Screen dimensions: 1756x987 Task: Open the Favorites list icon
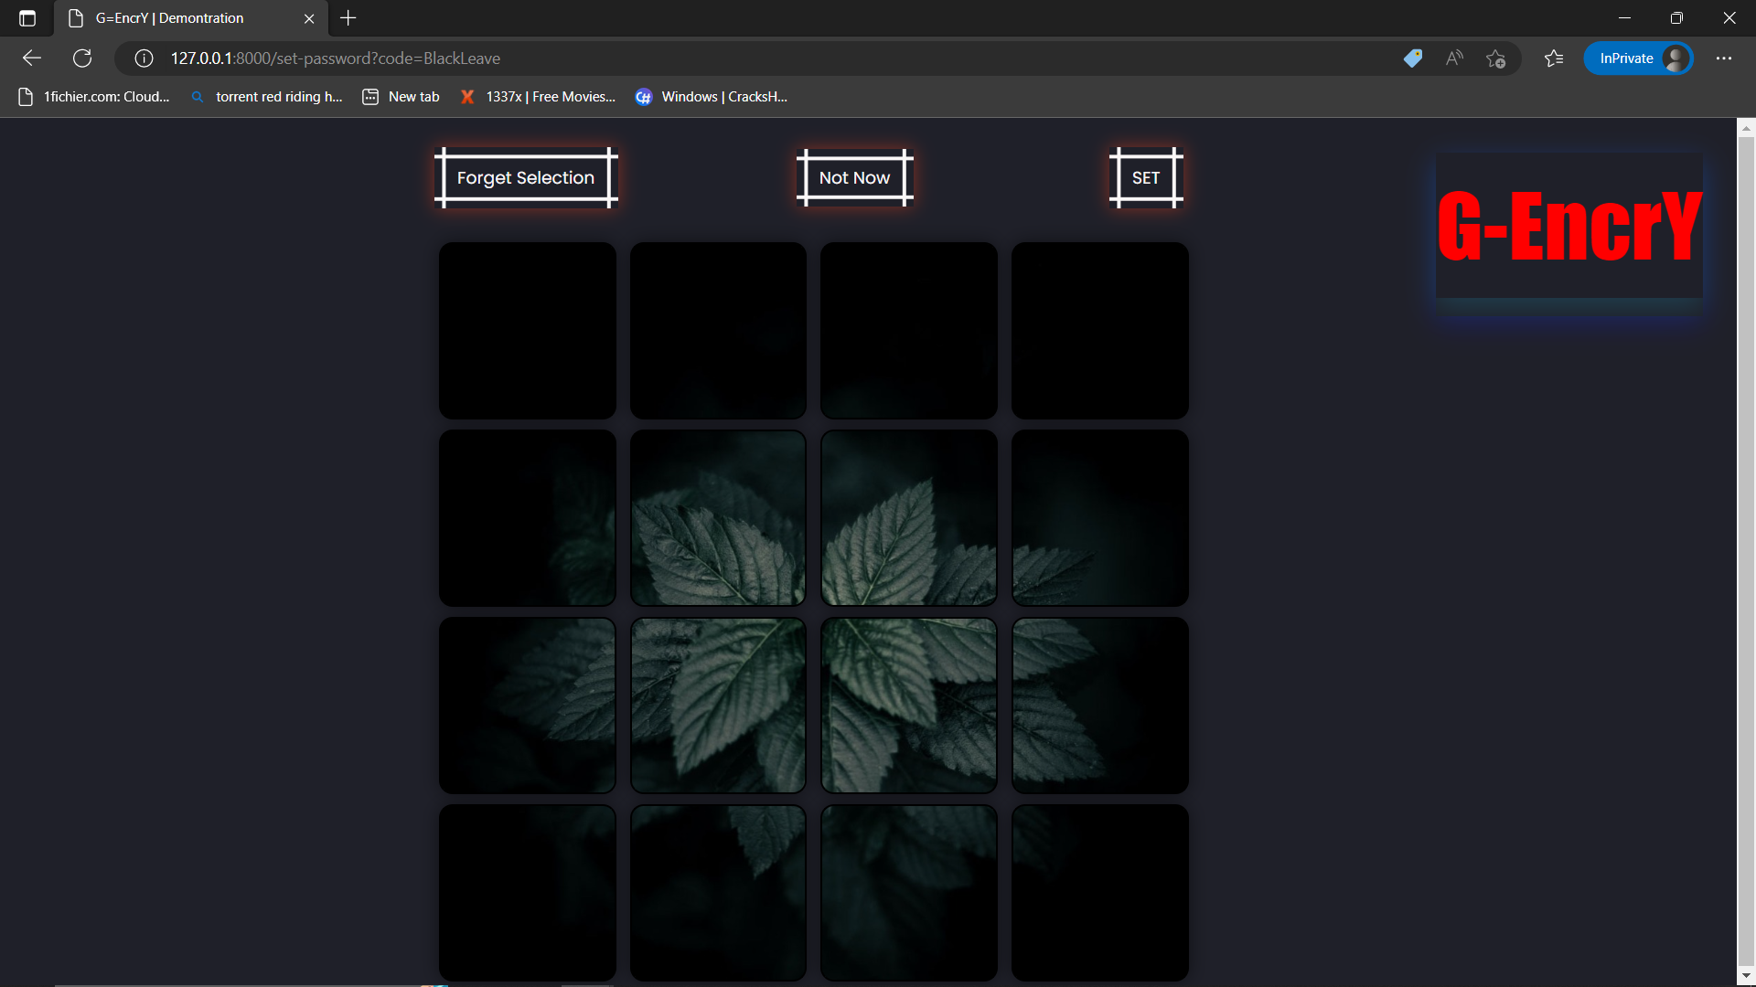[x=1554, y=58]
